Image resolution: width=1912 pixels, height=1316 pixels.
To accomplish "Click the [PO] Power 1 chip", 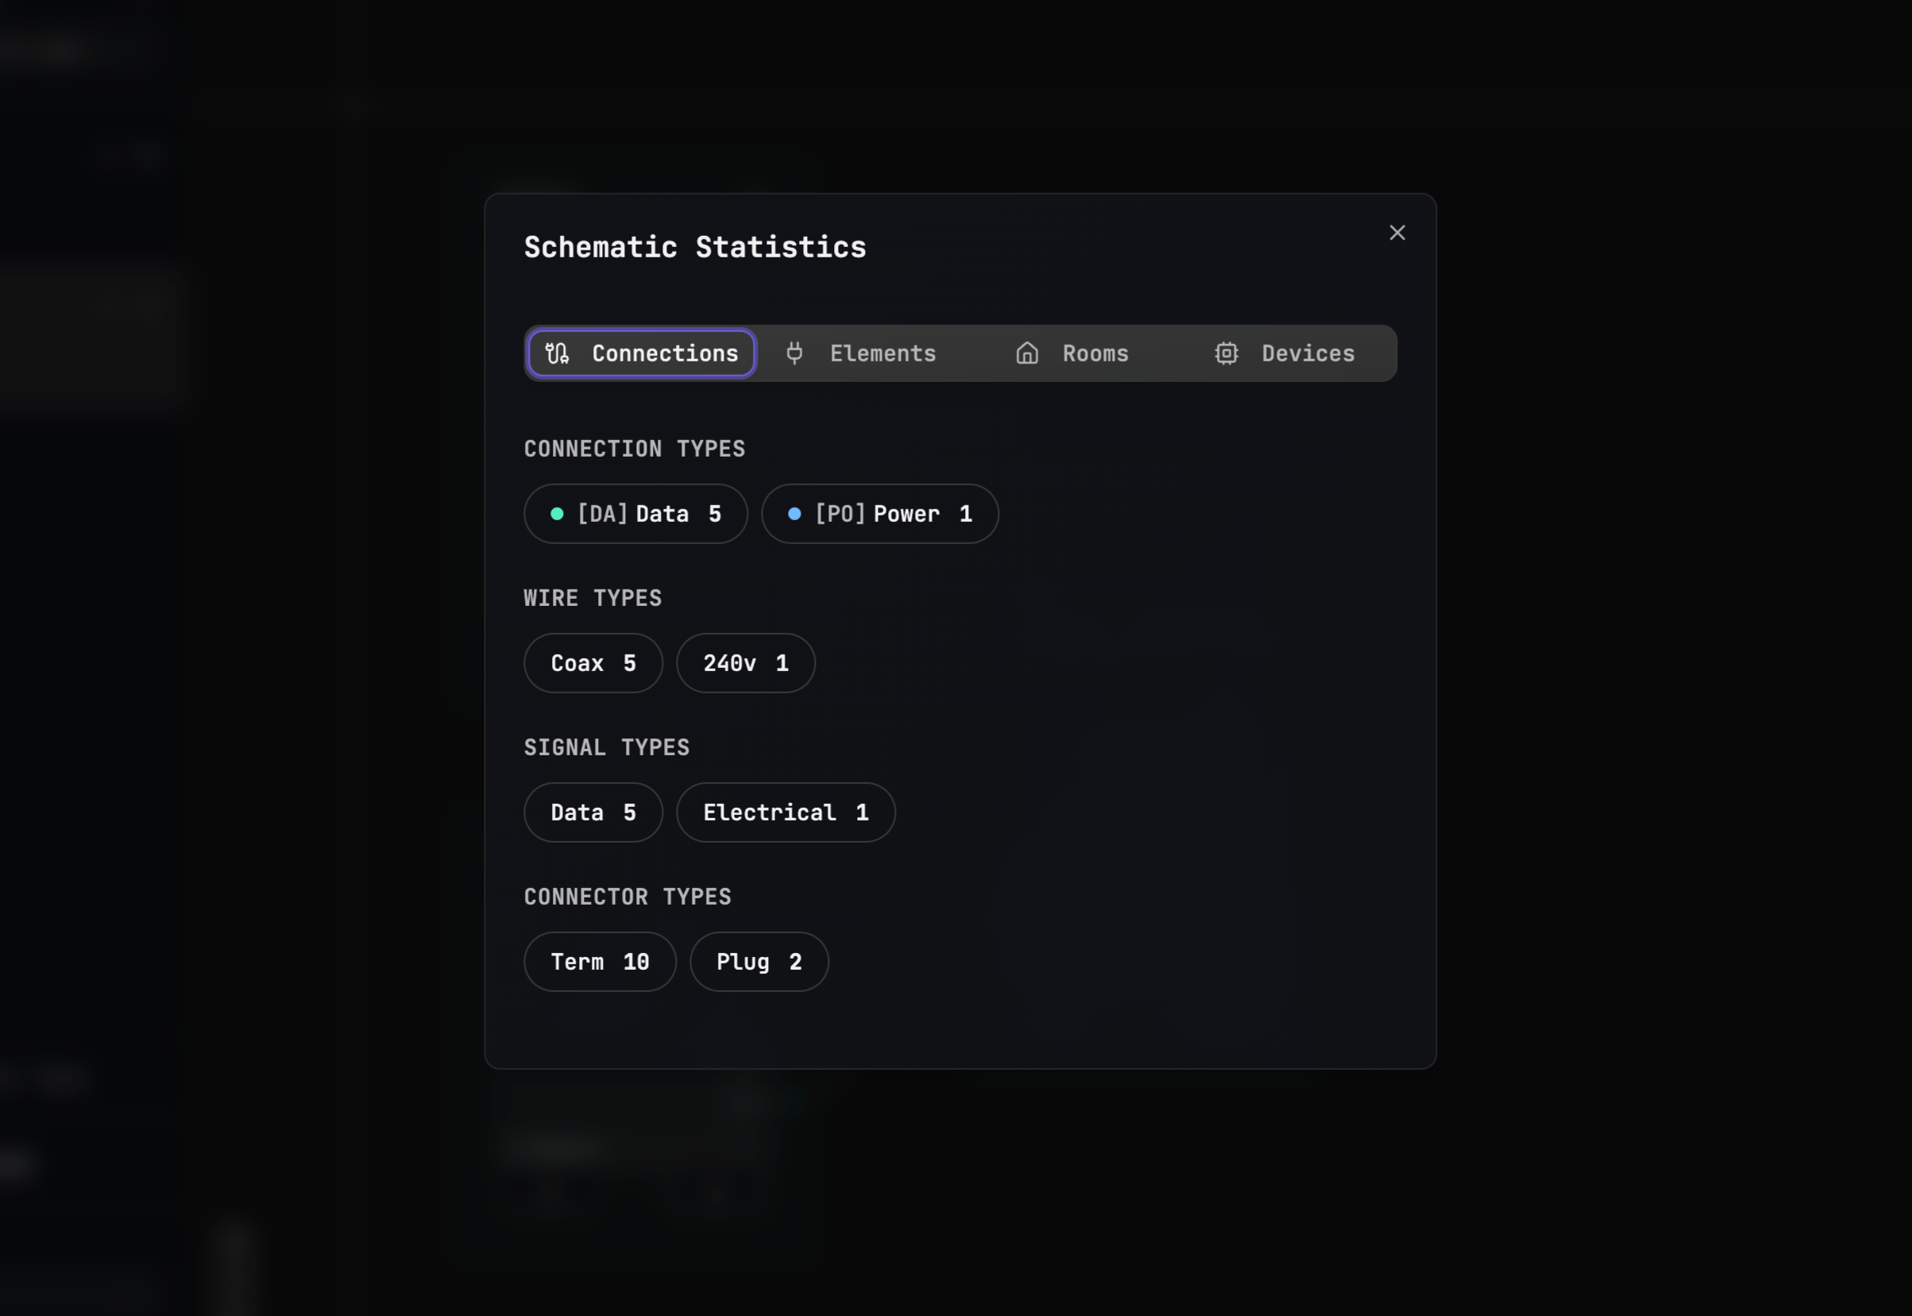I will click(879, 515).
